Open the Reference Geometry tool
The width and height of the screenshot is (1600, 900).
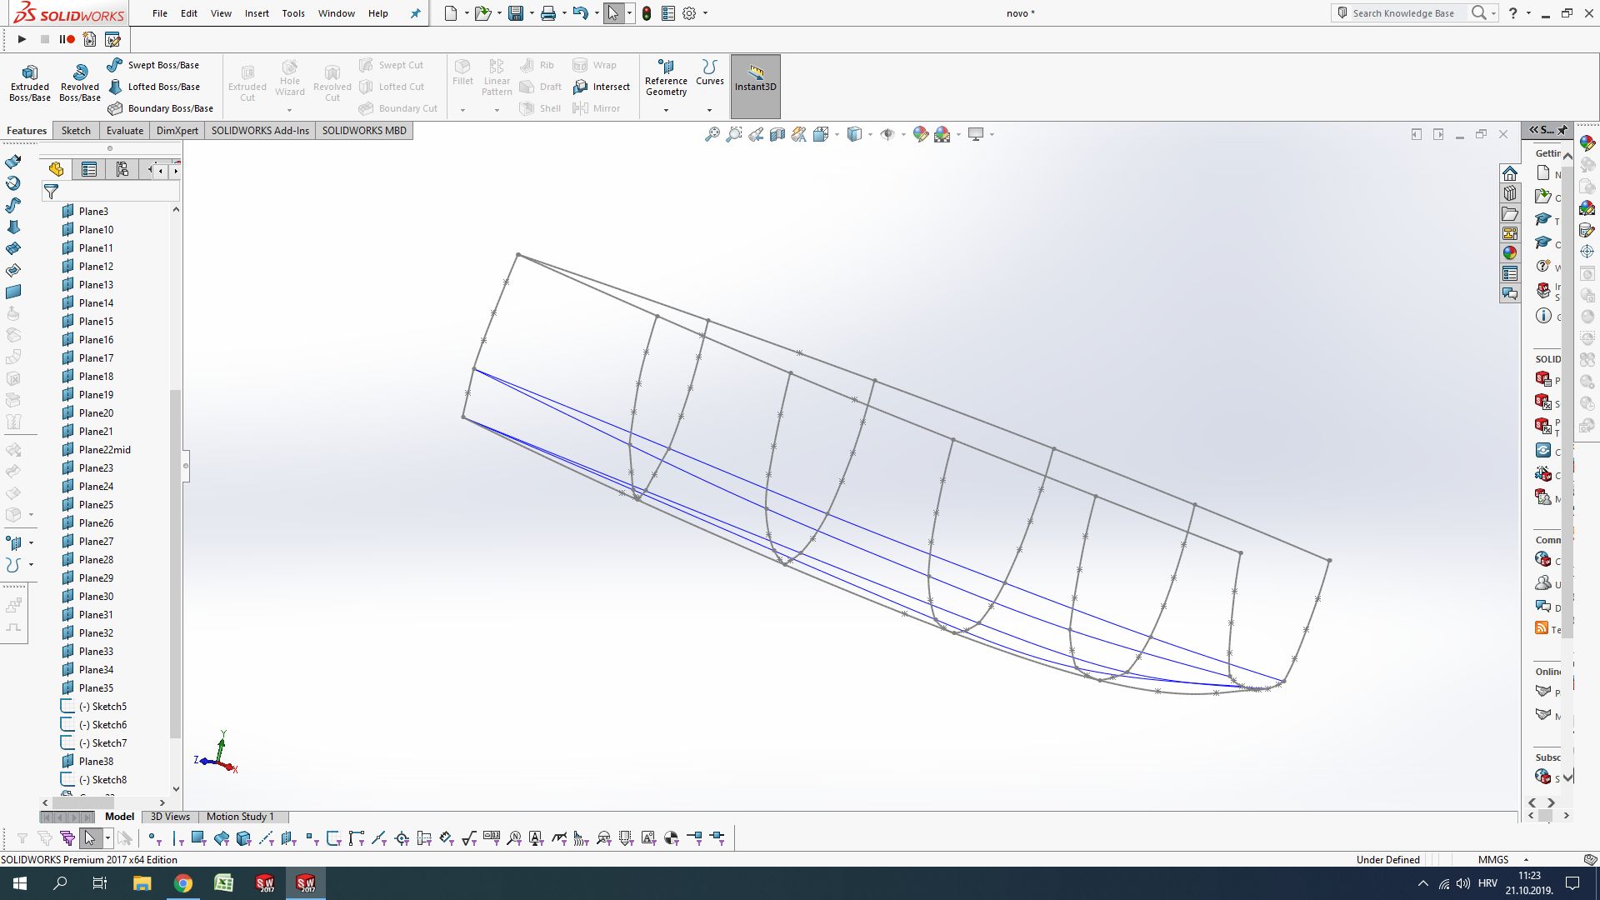coord(666,77)
